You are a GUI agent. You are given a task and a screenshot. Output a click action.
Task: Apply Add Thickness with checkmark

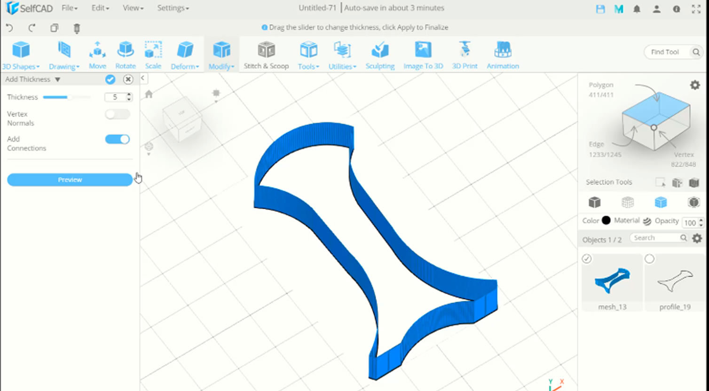[110, 79]
